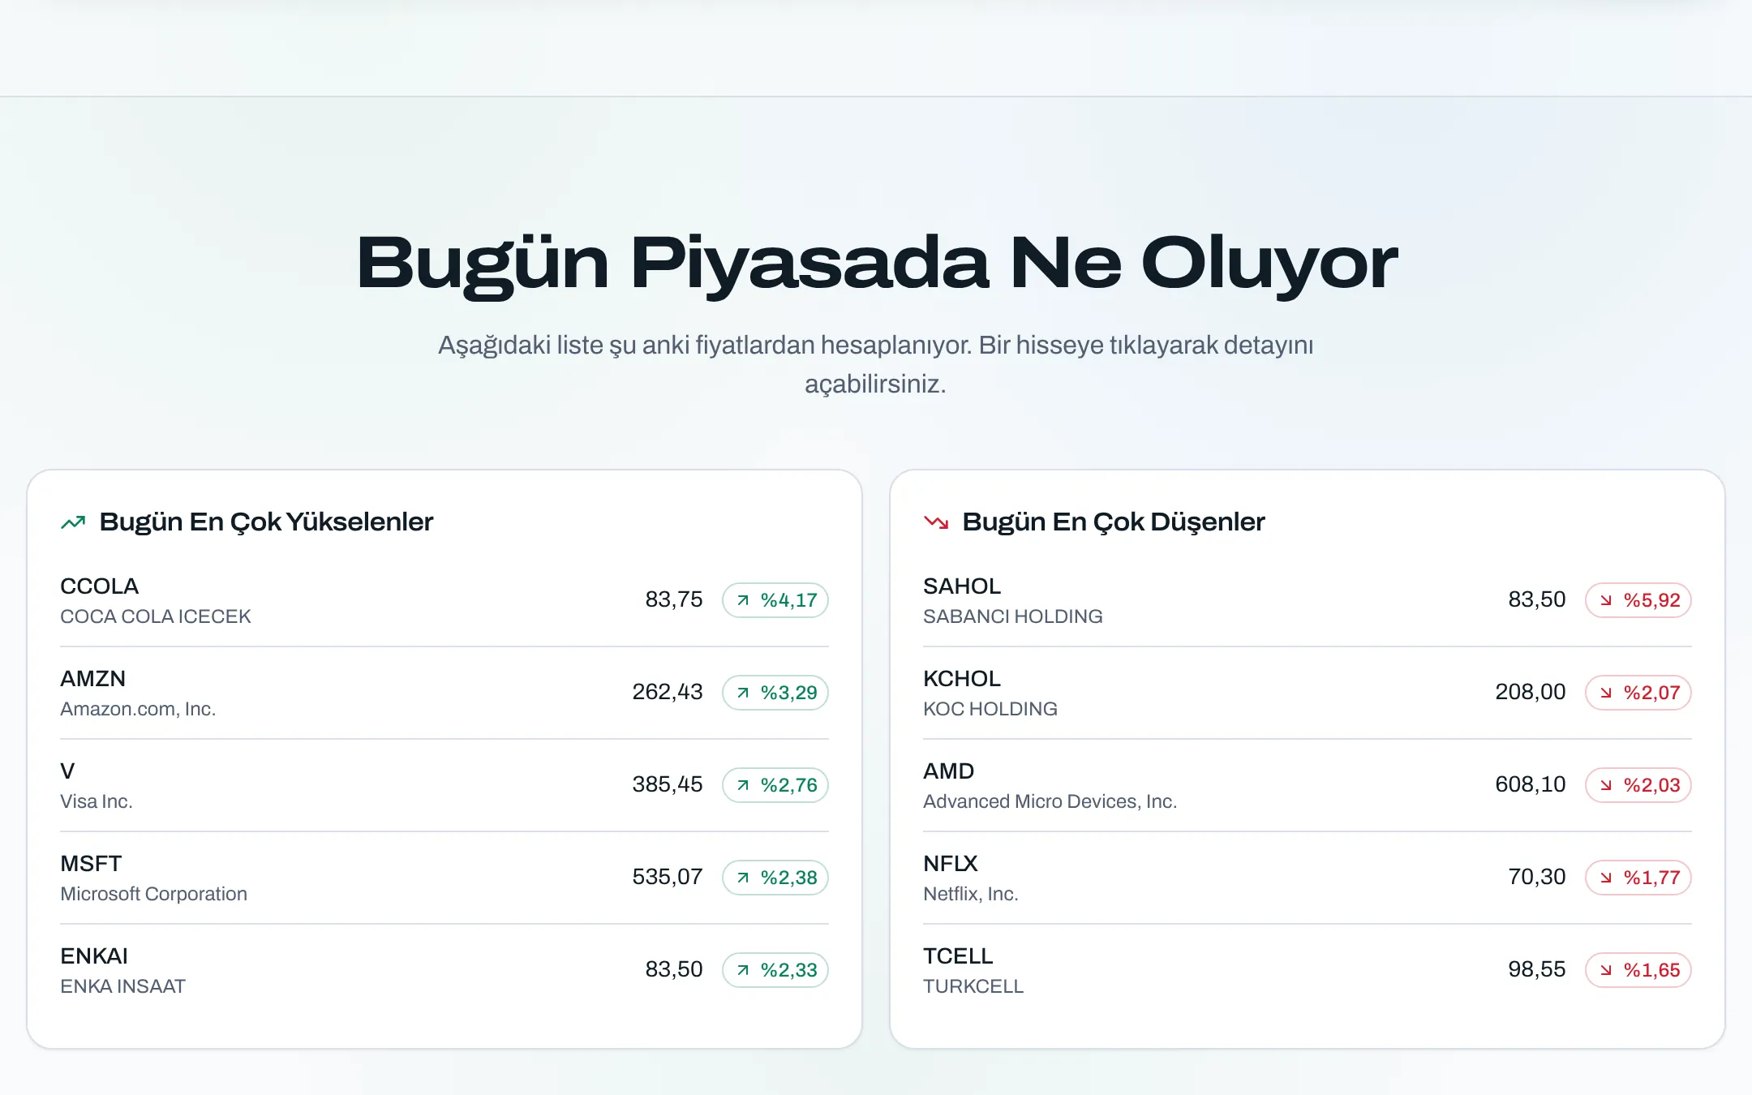Screen dimensions: 1752x1095
Task: Click the 608,10 price of AMD
Action: 1531,784
